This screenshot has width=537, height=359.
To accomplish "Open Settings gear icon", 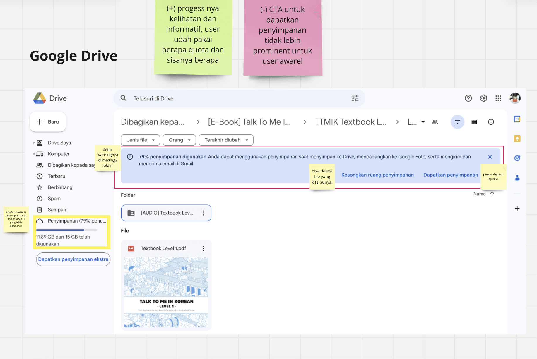I will (483, 98).
